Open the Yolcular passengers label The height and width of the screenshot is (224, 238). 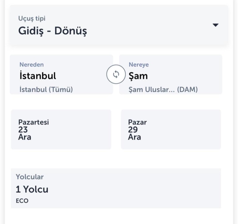pyautogui.click(x=29, y=177)
